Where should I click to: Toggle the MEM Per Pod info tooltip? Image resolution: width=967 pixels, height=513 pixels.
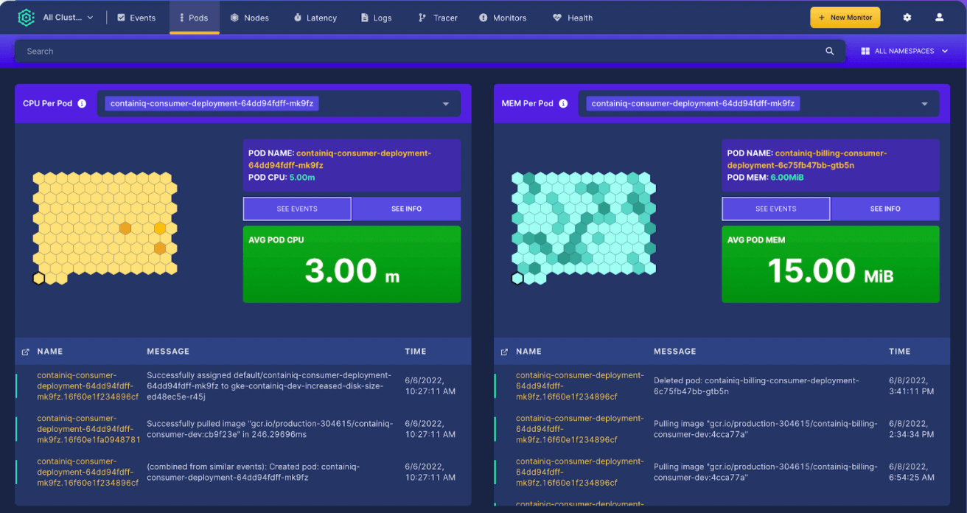click(x=562, y=103)
